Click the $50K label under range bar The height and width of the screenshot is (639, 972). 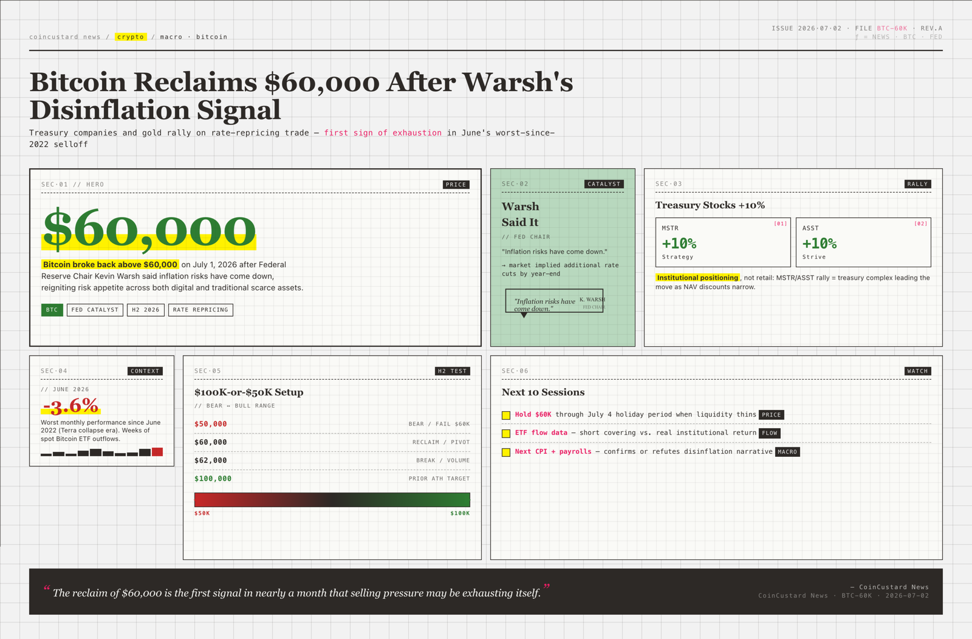[202, 513]
